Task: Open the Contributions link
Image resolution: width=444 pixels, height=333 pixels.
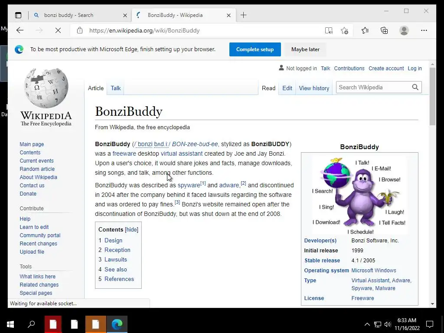Action: [x=349, y=68]
